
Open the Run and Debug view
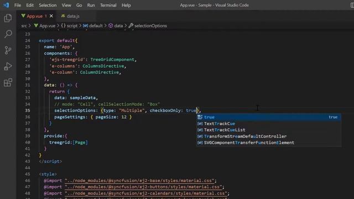coord(8,66)
